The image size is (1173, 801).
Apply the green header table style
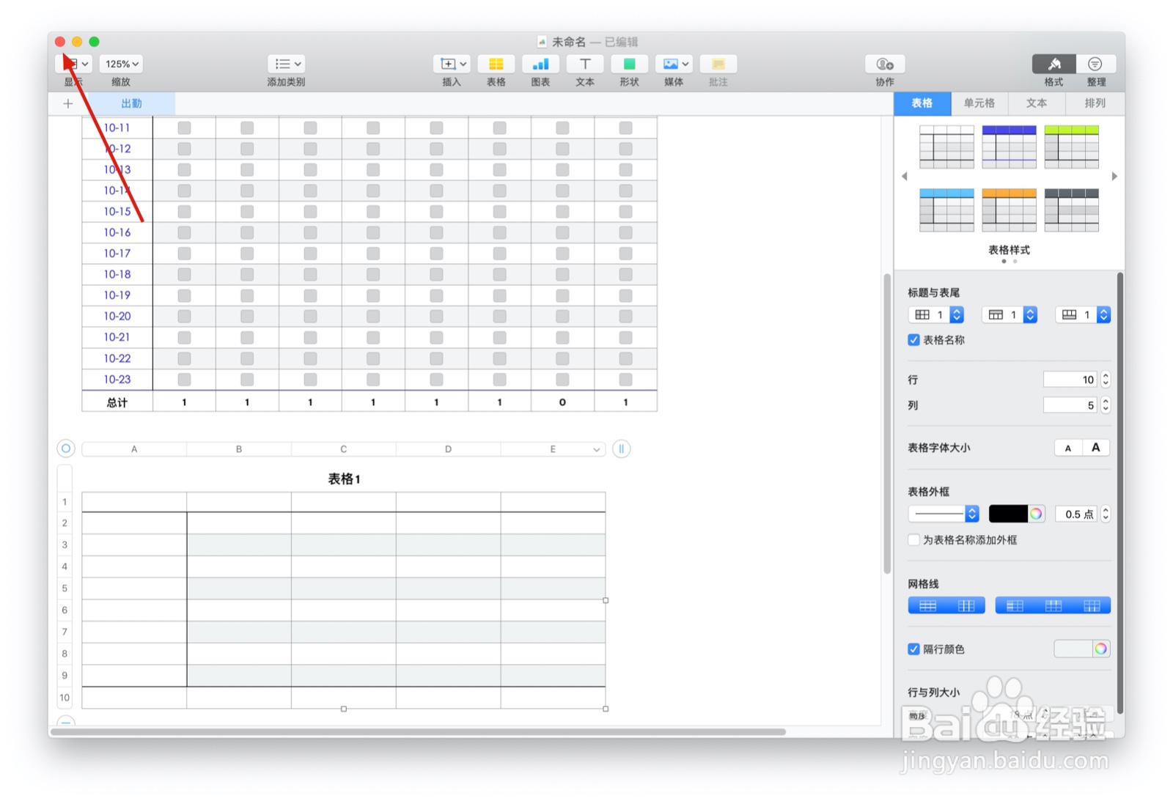coord(1071,147)
